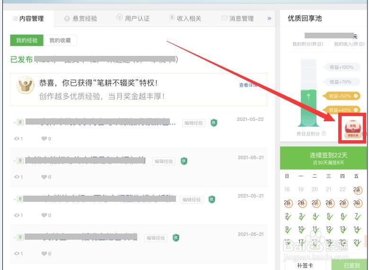Click the 收益+100% tier label

[x=342, y=67]
